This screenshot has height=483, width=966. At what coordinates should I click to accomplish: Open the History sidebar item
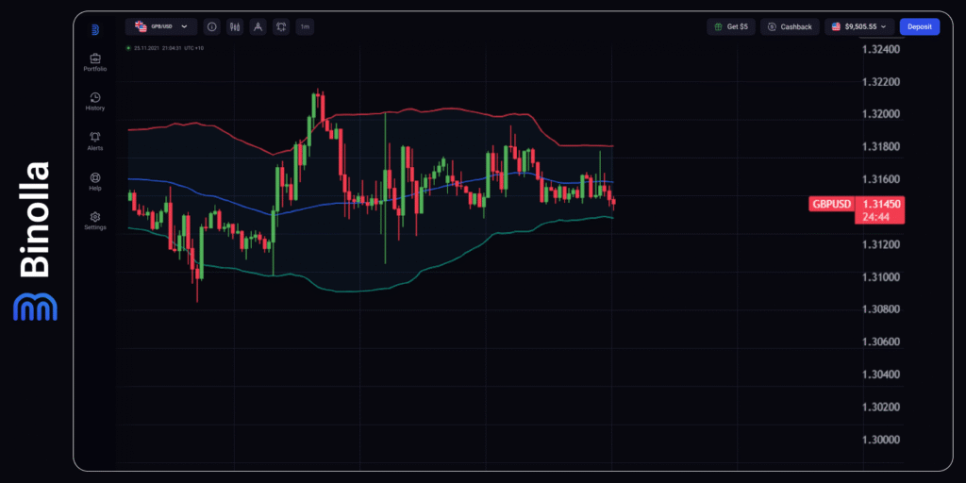[x=95, y=102]
